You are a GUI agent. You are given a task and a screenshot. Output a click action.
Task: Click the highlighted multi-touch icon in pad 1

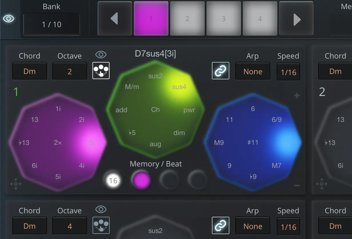click(101, 71)
